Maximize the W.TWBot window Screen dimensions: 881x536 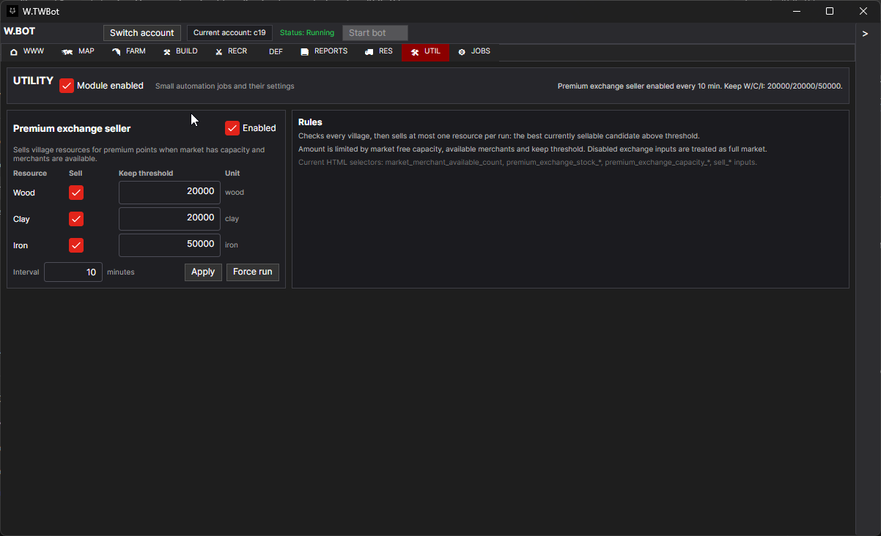coord(830,11)
